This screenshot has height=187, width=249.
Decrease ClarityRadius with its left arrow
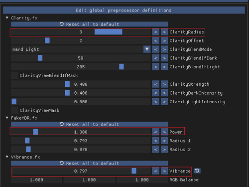155,32
